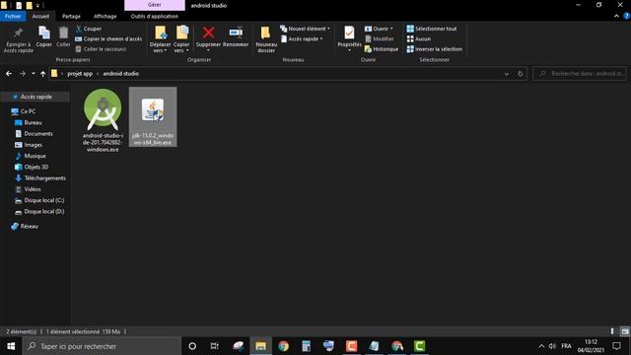Click taskbar search Taper ici pour rechercher
631x355 pixels.
[102, 346]
